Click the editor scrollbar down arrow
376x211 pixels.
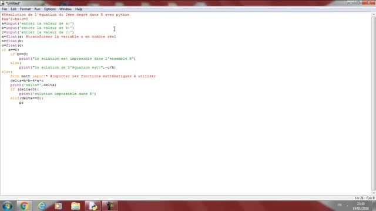[374, 193]
